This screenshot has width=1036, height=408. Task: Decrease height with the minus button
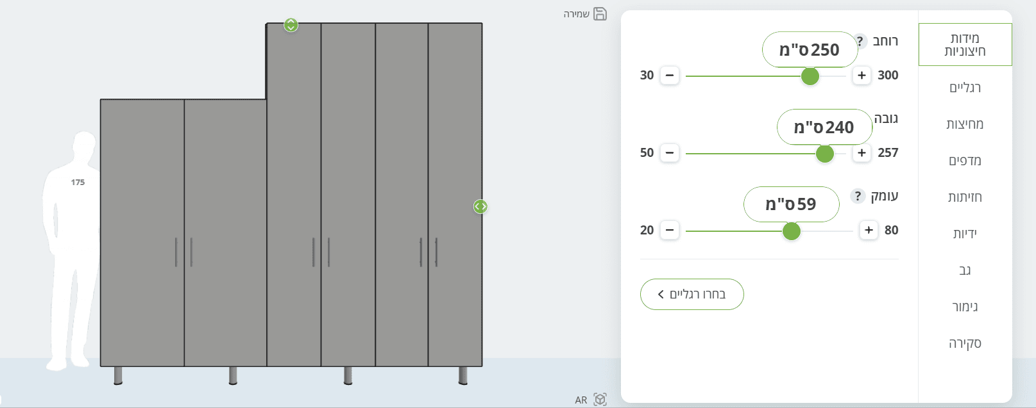670,153
